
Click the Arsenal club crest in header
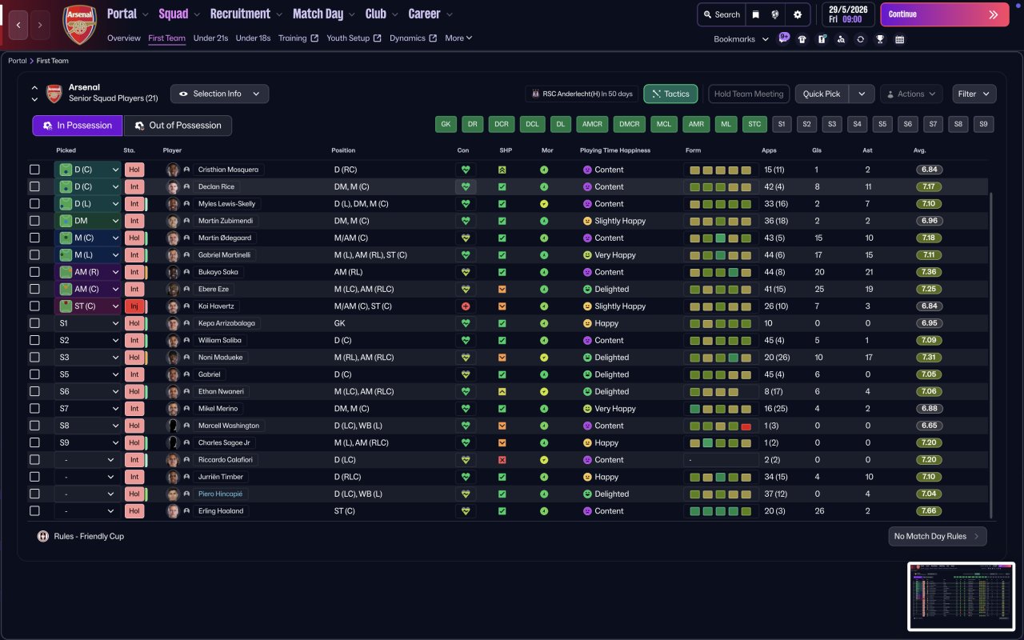click(x=79, y=24)
